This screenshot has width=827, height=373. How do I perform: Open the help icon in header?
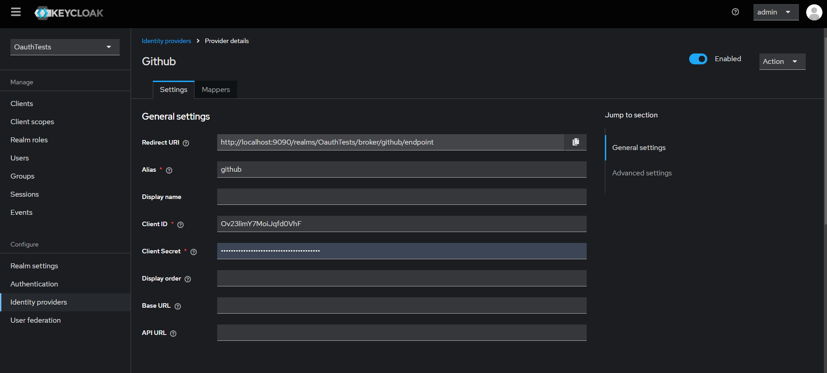pyautogui.click(x=735, y=12)
